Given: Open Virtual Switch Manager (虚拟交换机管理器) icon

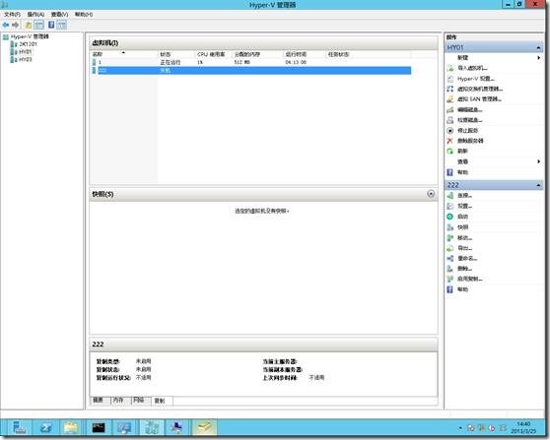Looking at the screenshot, I should pos(450,89).
